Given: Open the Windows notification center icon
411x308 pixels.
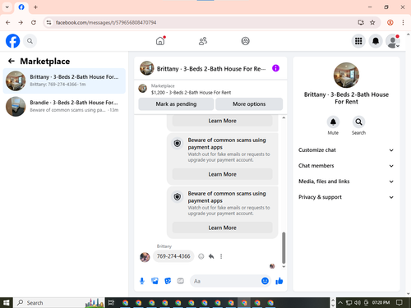Looking at the screenshot, I should [399, 302].
